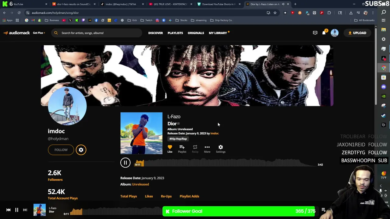The width and height of the screenshot is (390, 219).
Task: Open the Unreleased album link below the player
Action: tap(140, 184)
